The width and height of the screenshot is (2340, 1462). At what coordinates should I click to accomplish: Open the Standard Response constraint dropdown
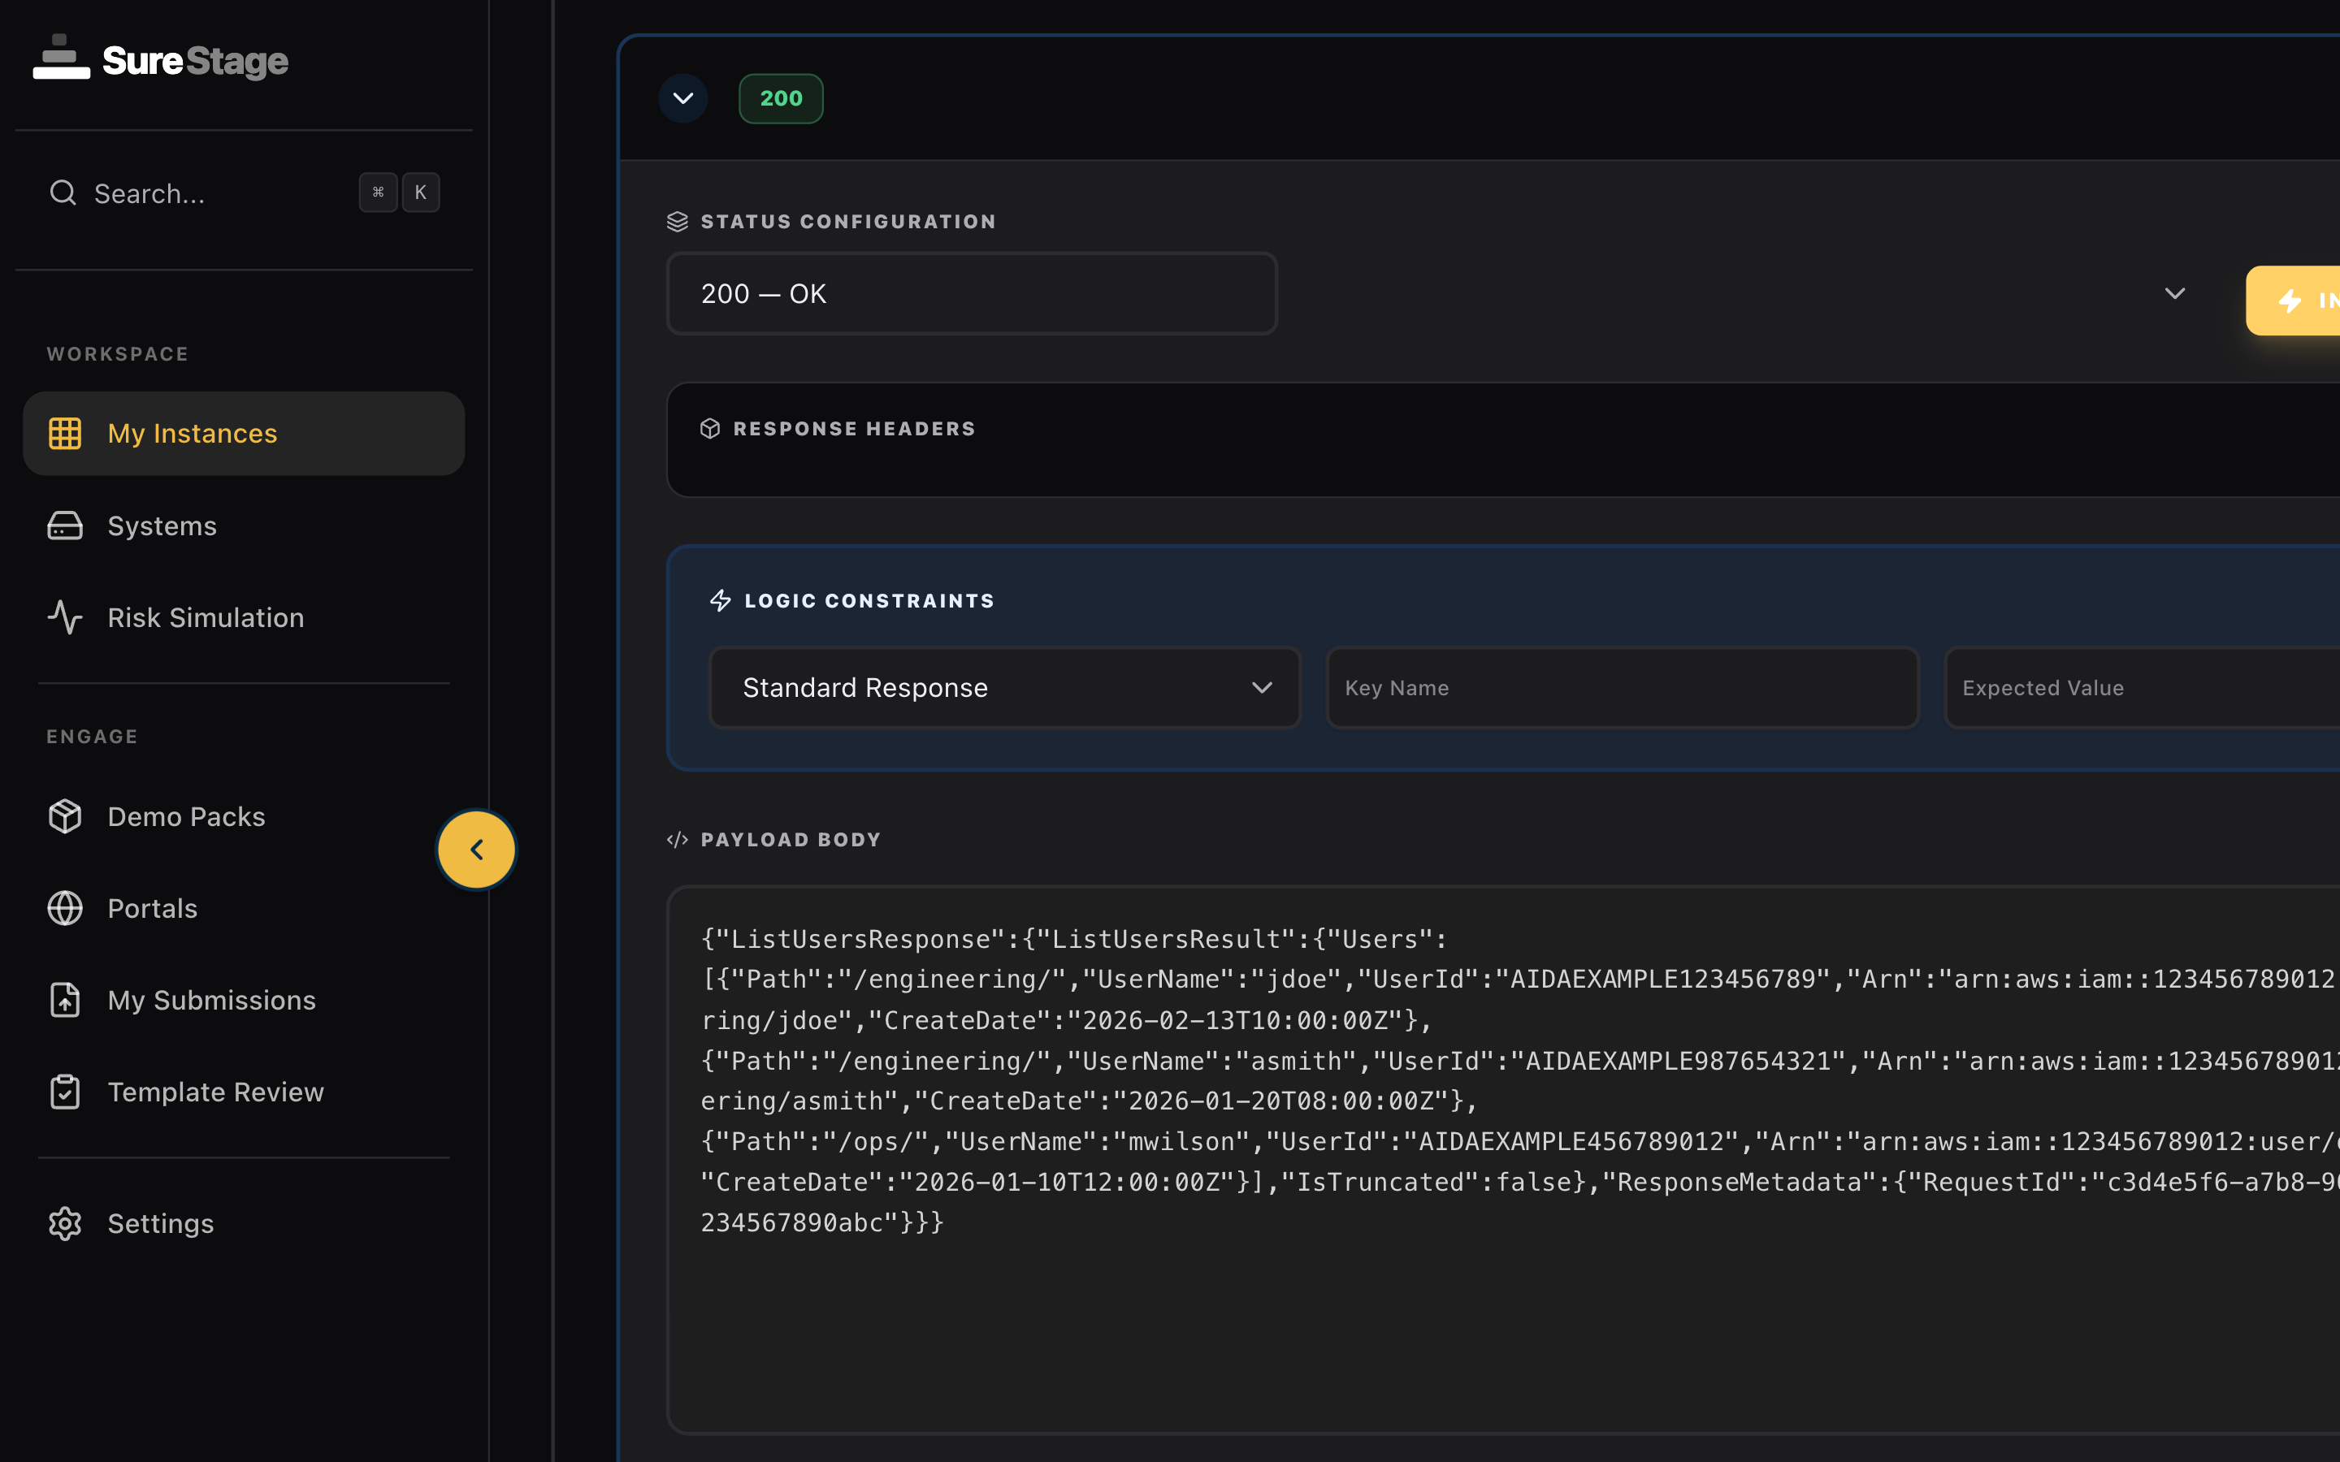tap(1004, 687)
